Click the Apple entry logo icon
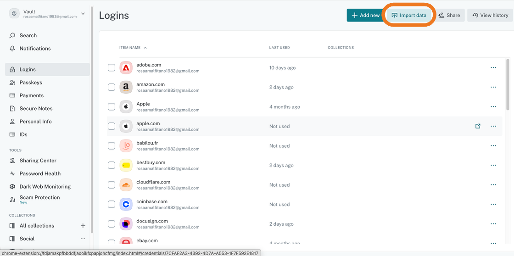This screenshot has height=256, width=514. coord(126,107)
